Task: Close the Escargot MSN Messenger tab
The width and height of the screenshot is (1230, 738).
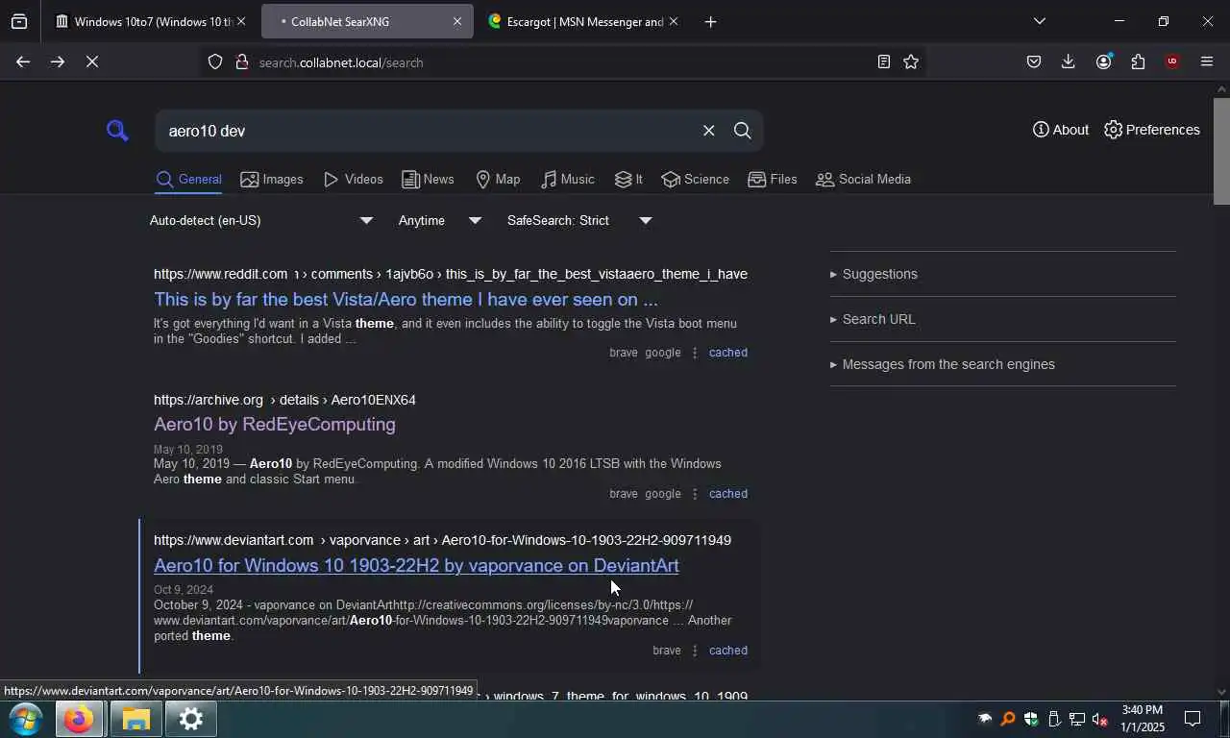Action: pyautogui.click(x=673, y=21)
